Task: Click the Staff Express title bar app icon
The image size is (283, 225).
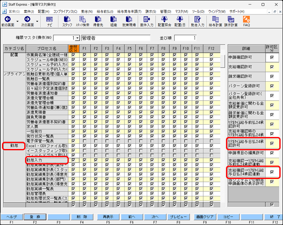Action: click(x=4, y=4)
